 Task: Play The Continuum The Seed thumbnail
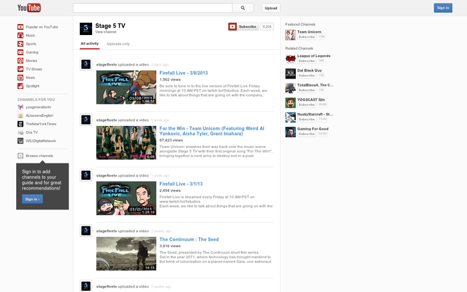(126, 254)
